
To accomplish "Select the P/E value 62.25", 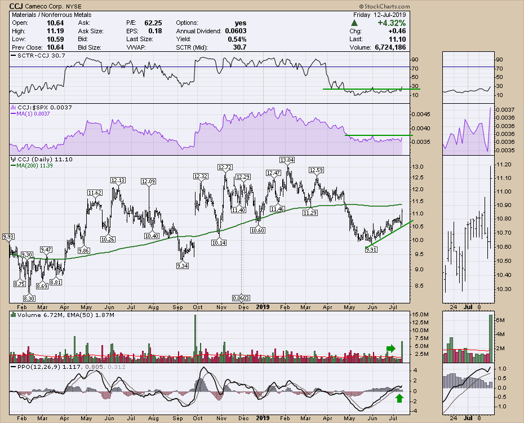I will [153, 23].
